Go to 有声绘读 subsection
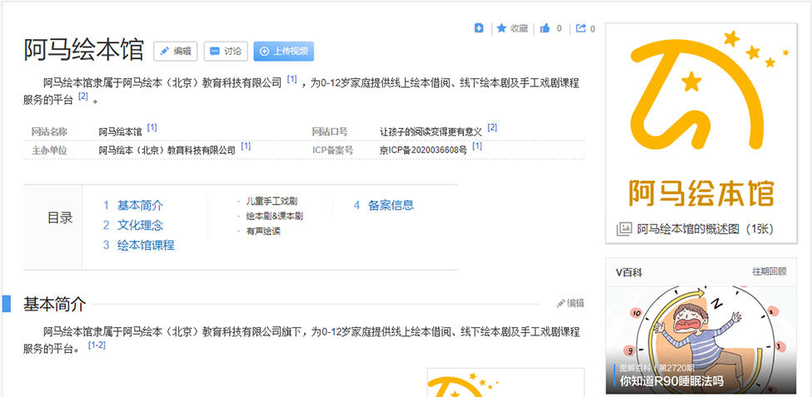812x397 pixels. pos(263,231)
